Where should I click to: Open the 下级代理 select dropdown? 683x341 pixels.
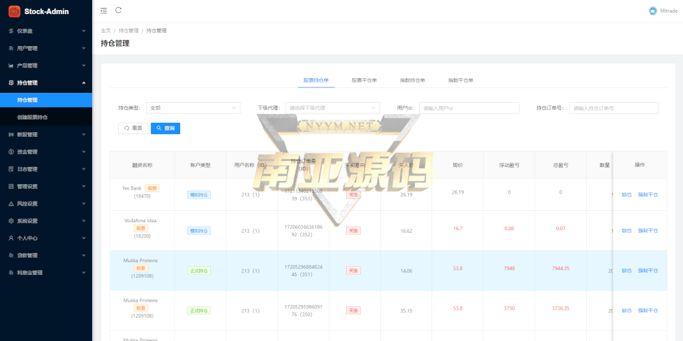point(332,107)
